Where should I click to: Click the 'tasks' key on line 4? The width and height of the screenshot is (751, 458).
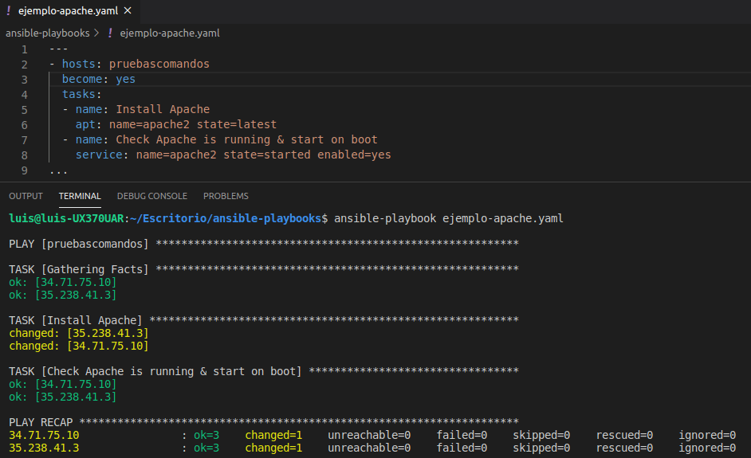tap(79, 94)
